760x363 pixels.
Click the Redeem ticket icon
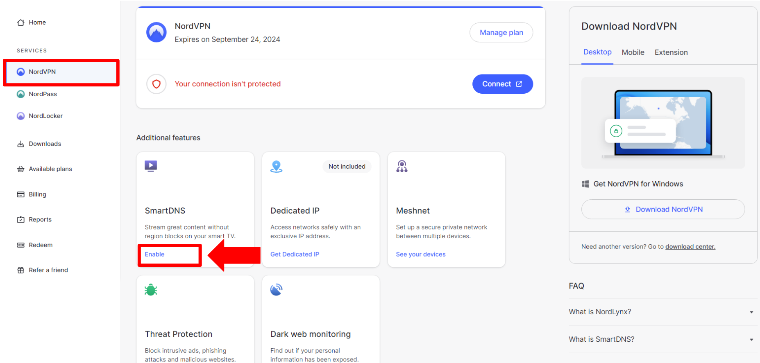point(20,245)
